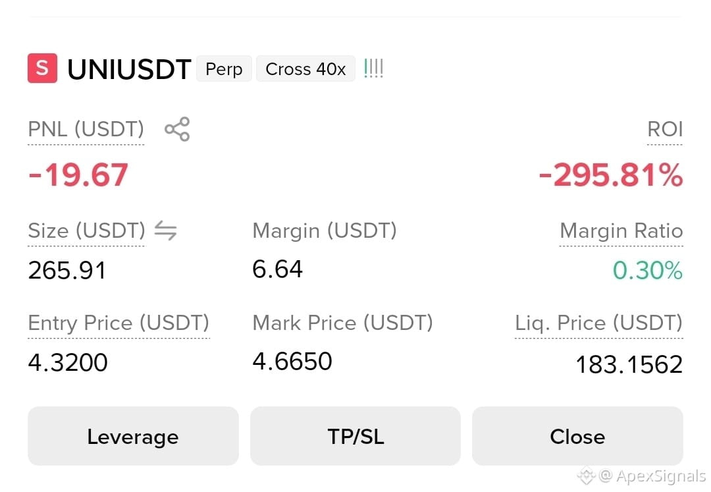
Task: Open the TP/SL settings button
Action: [x=355, y=436]
